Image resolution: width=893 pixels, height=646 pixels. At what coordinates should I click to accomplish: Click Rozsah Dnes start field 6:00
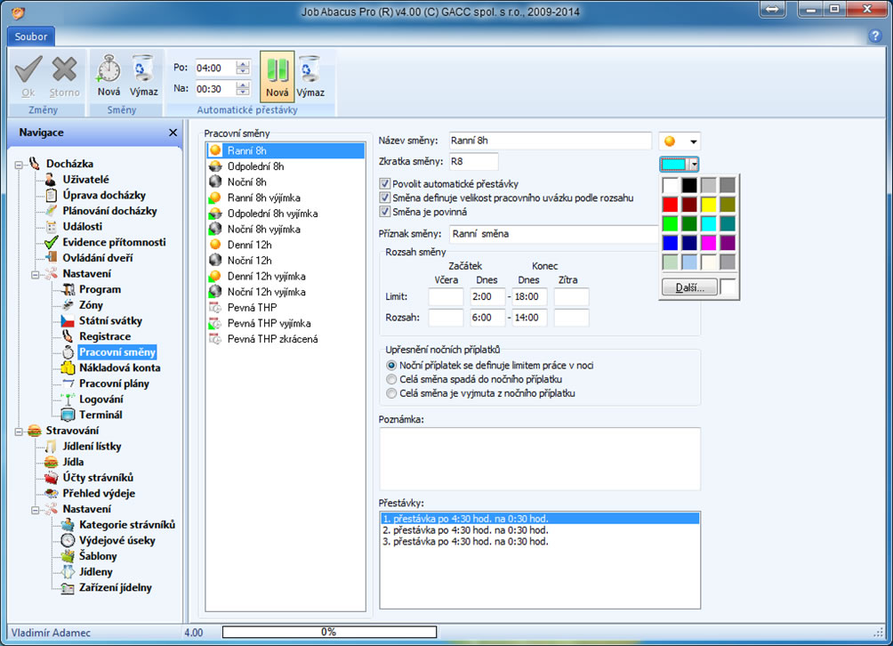click(487, 318)
